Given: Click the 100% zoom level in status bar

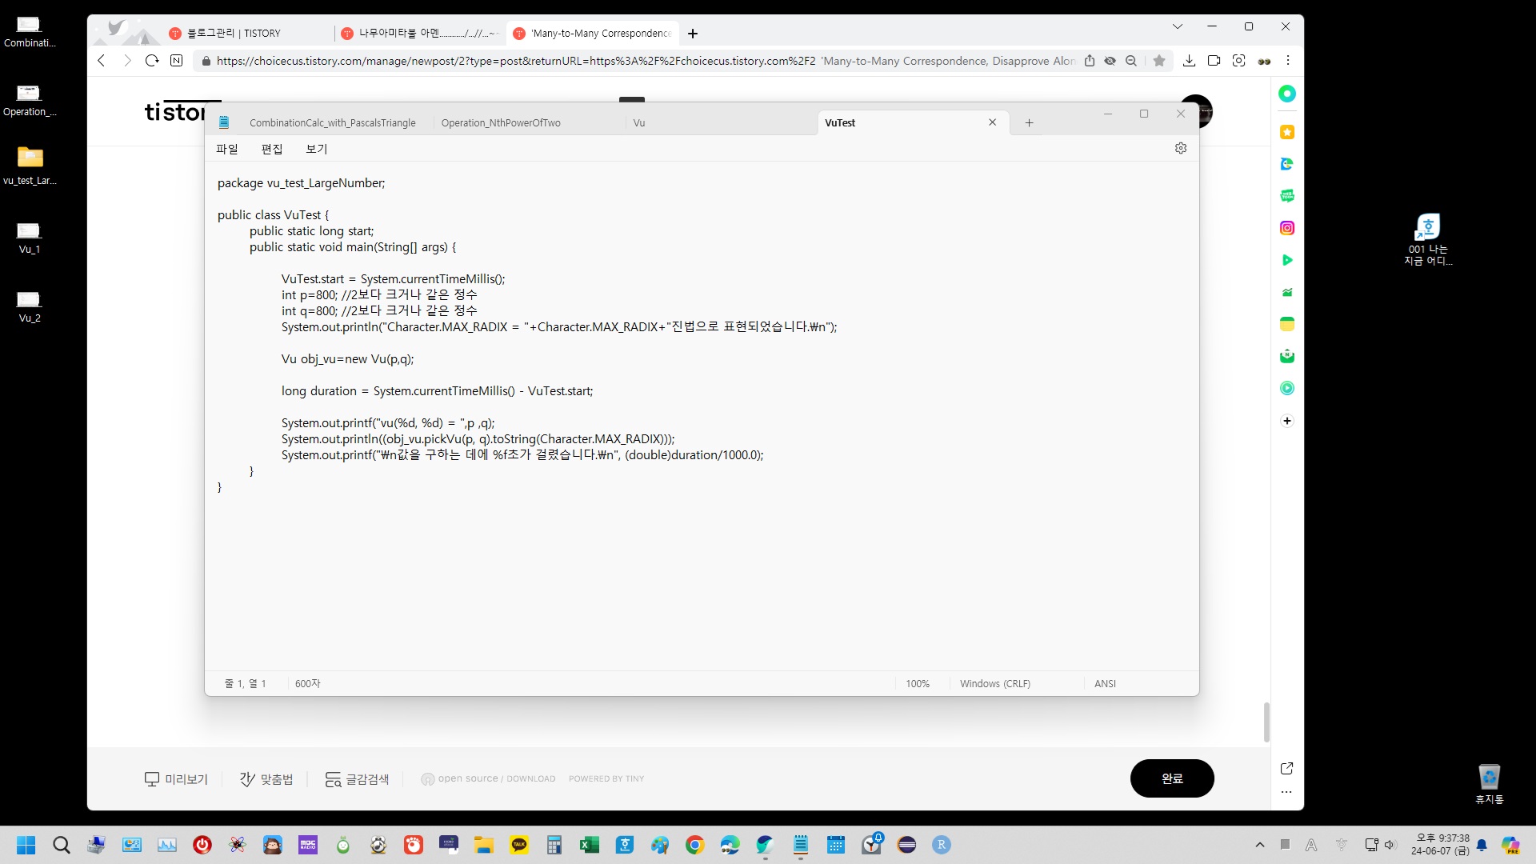Looking at the screenshot, I should [918, 683].
